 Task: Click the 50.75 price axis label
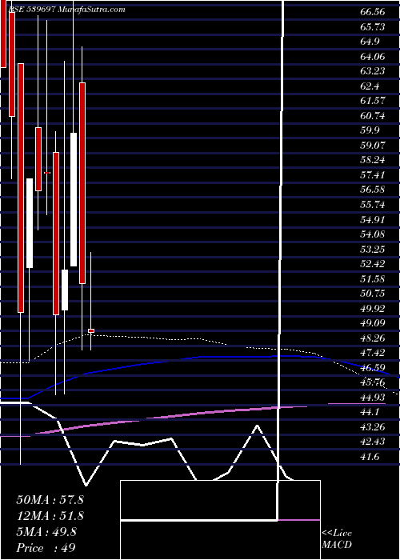[373, 294]
